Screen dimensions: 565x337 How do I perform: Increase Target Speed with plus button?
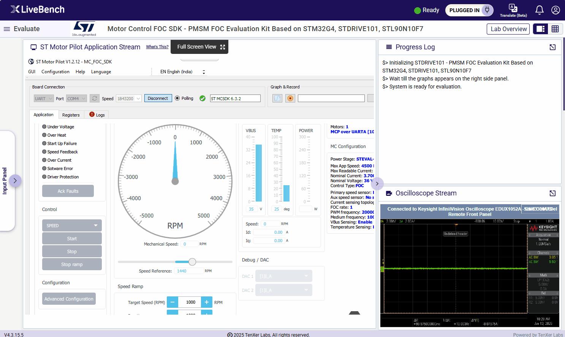207,302
